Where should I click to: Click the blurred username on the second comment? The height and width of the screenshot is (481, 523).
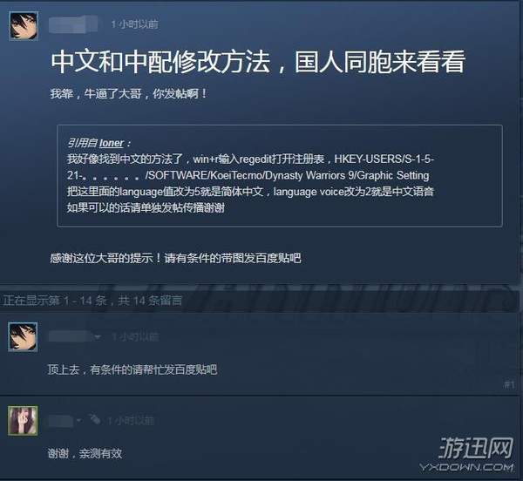(61, 420)
